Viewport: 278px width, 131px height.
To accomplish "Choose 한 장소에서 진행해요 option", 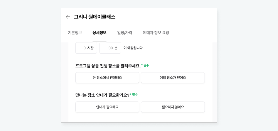I will [x=107, y=78].
